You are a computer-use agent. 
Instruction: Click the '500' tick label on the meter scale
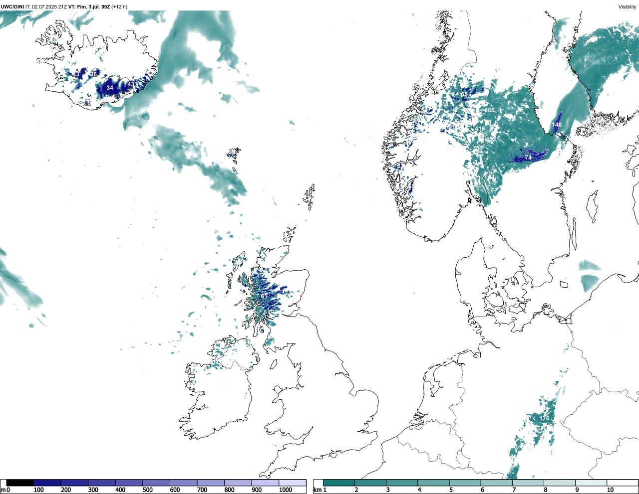[147, 490]
